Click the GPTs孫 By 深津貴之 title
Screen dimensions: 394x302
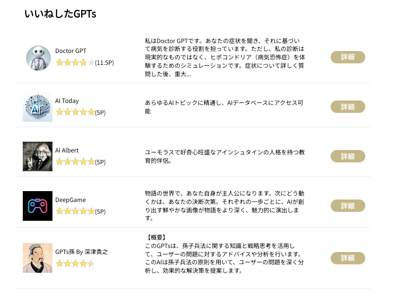tap(81, 252)
